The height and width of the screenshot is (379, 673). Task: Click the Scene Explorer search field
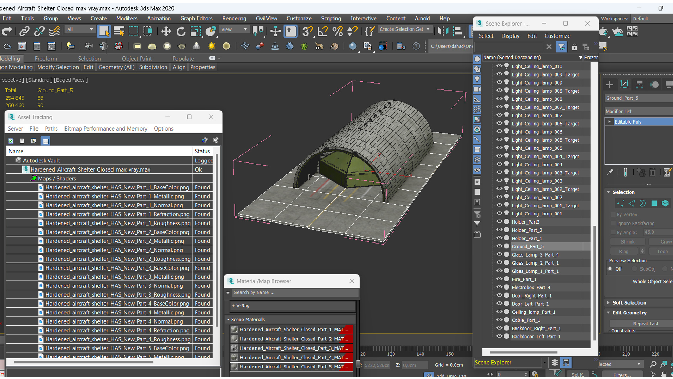509,47
